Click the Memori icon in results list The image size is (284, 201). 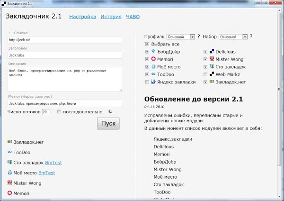coord(10,193)
